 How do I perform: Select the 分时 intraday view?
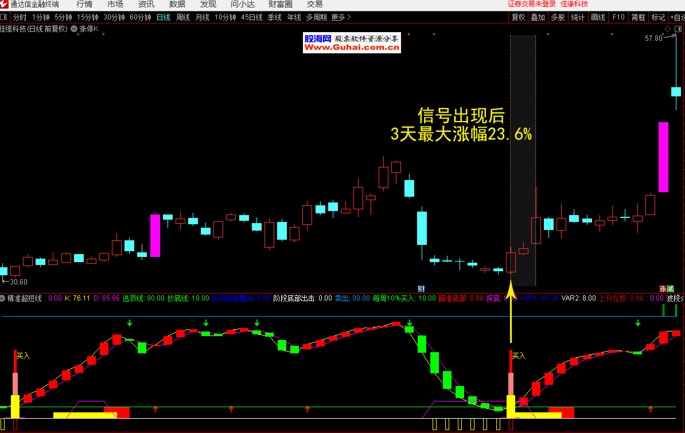click(x=20, y=17)
